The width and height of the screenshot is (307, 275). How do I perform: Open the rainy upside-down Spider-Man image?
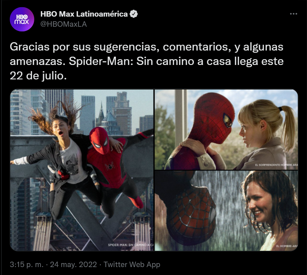[226, 211]
